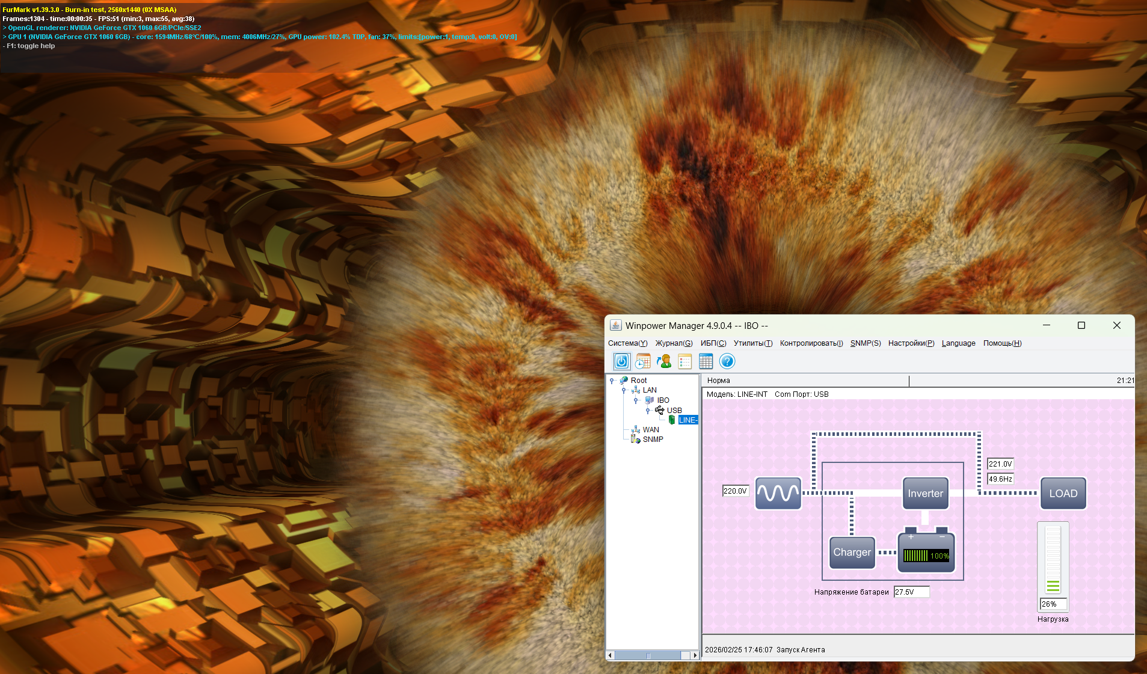Collapse the USB tree node
The image size is (1147, 674).
point(648,411)
